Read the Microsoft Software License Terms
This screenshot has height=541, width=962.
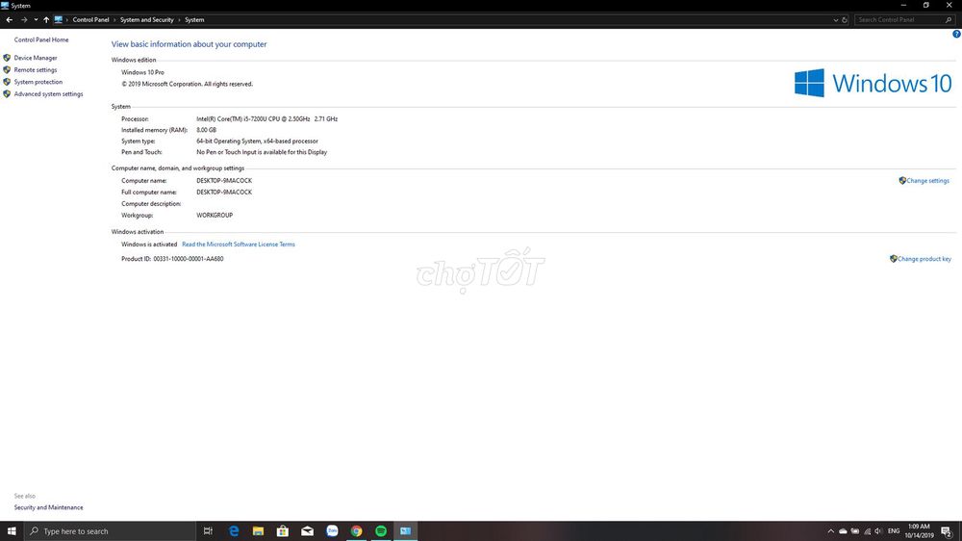coord(238,245)
